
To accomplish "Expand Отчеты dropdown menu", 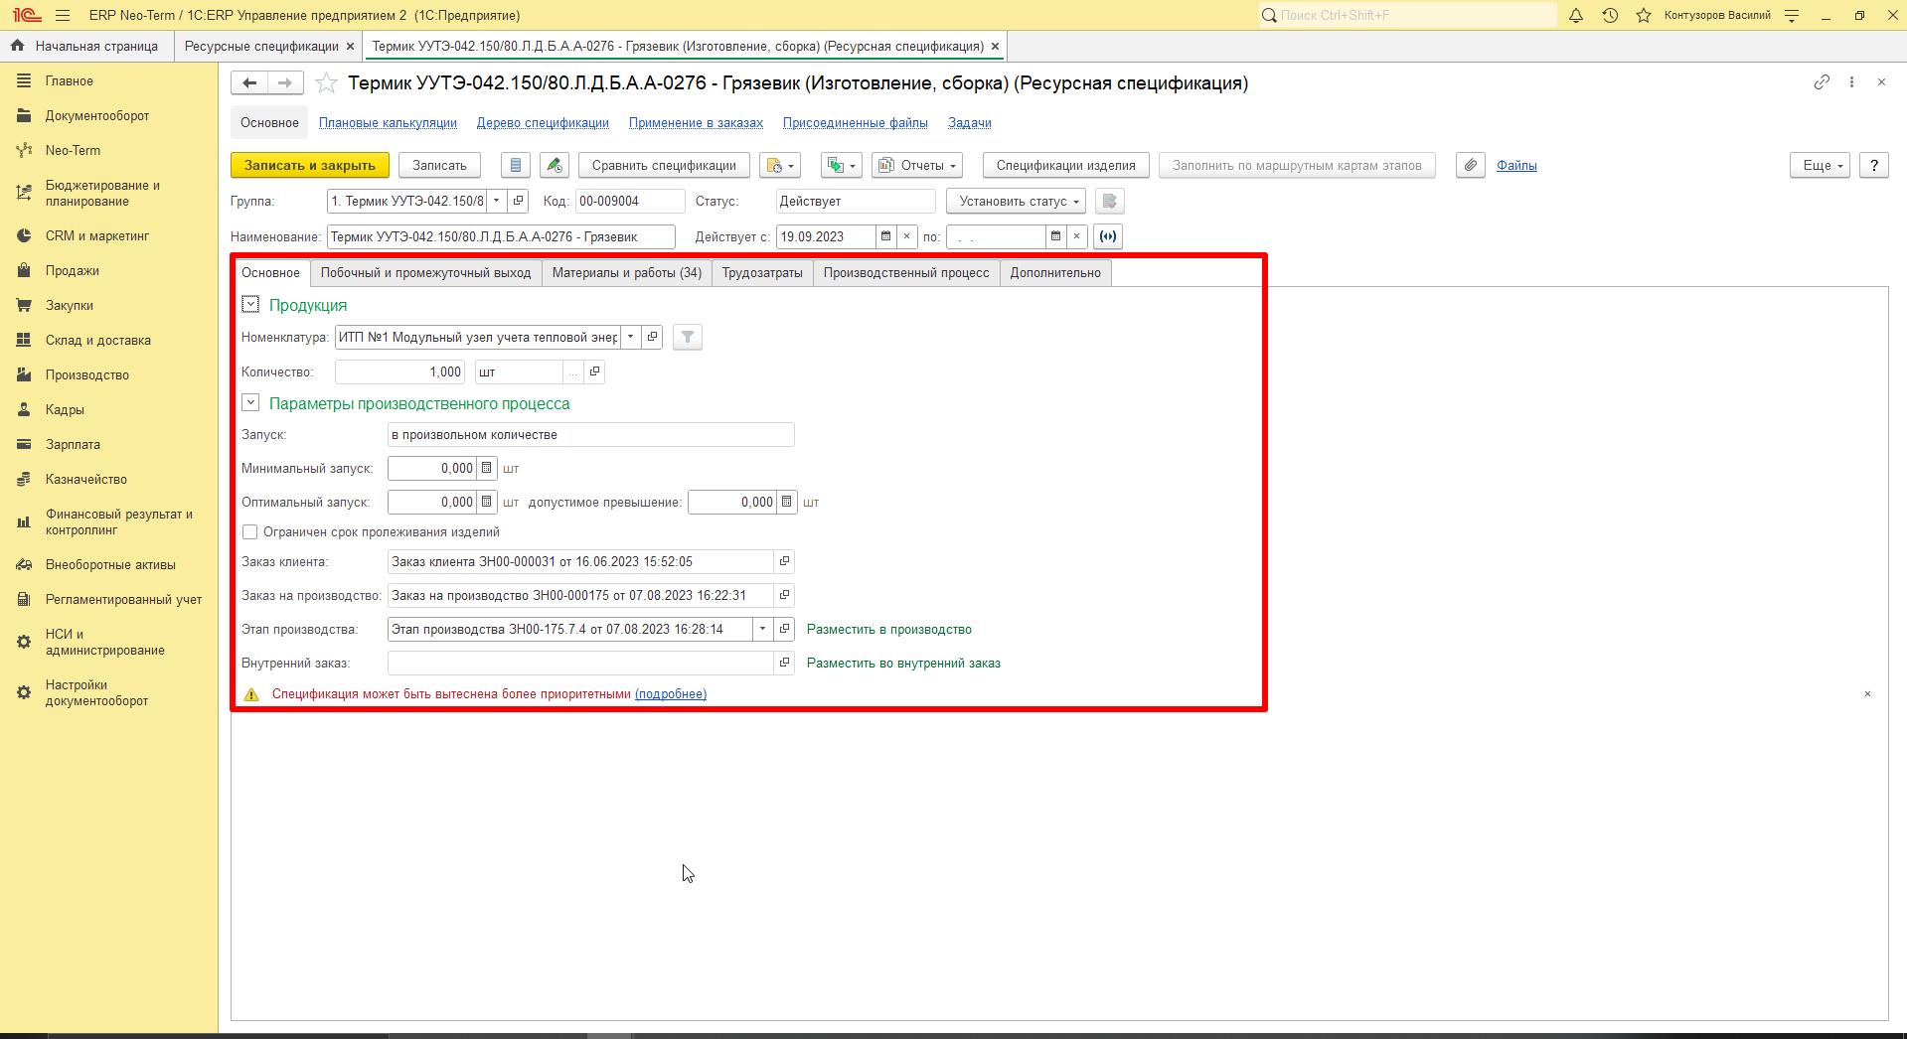I will [917, 166].
